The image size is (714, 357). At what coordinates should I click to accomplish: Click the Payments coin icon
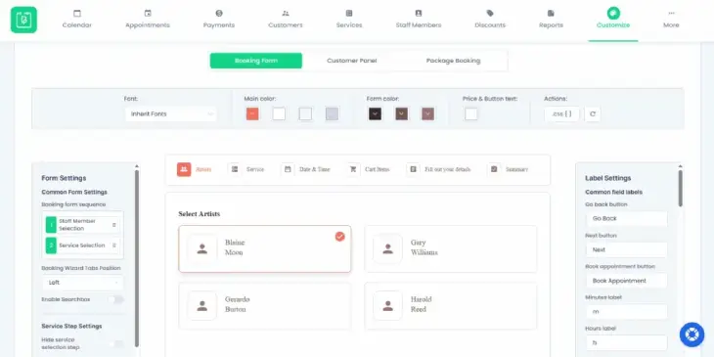coord(219,14)
